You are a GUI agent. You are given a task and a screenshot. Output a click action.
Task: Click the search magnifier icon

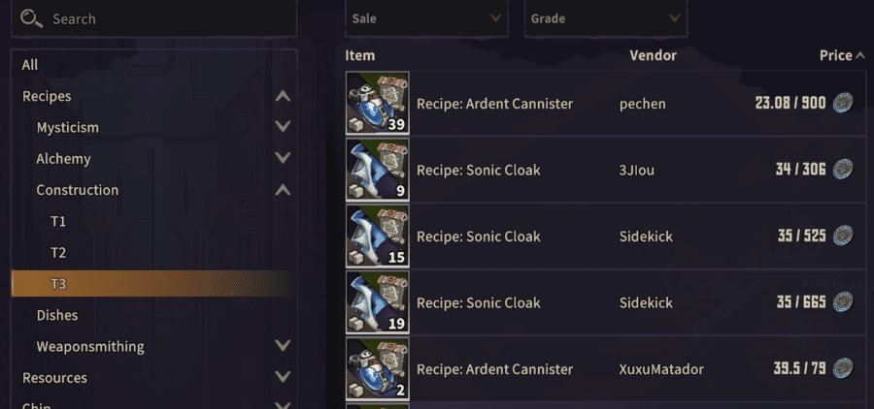click(31, 18)
